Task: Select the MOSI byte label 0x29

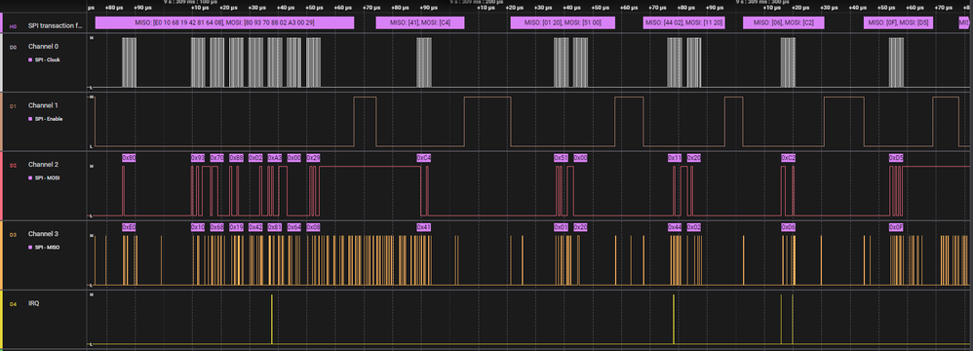Action: pos(313,158)
